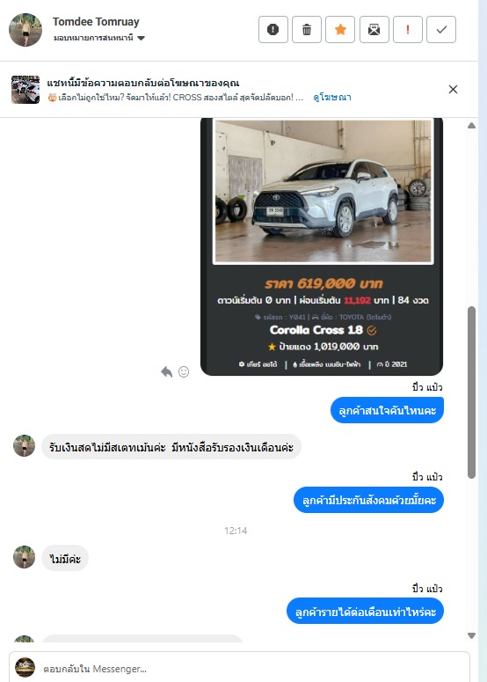Click the ad thumbnail in the banner

25,90
